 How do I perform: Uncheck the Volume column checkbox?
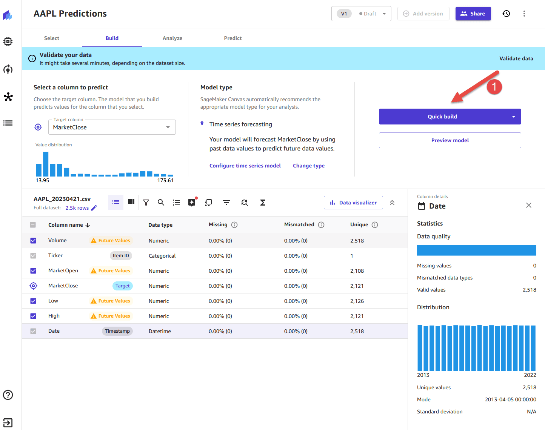[33, 241]
